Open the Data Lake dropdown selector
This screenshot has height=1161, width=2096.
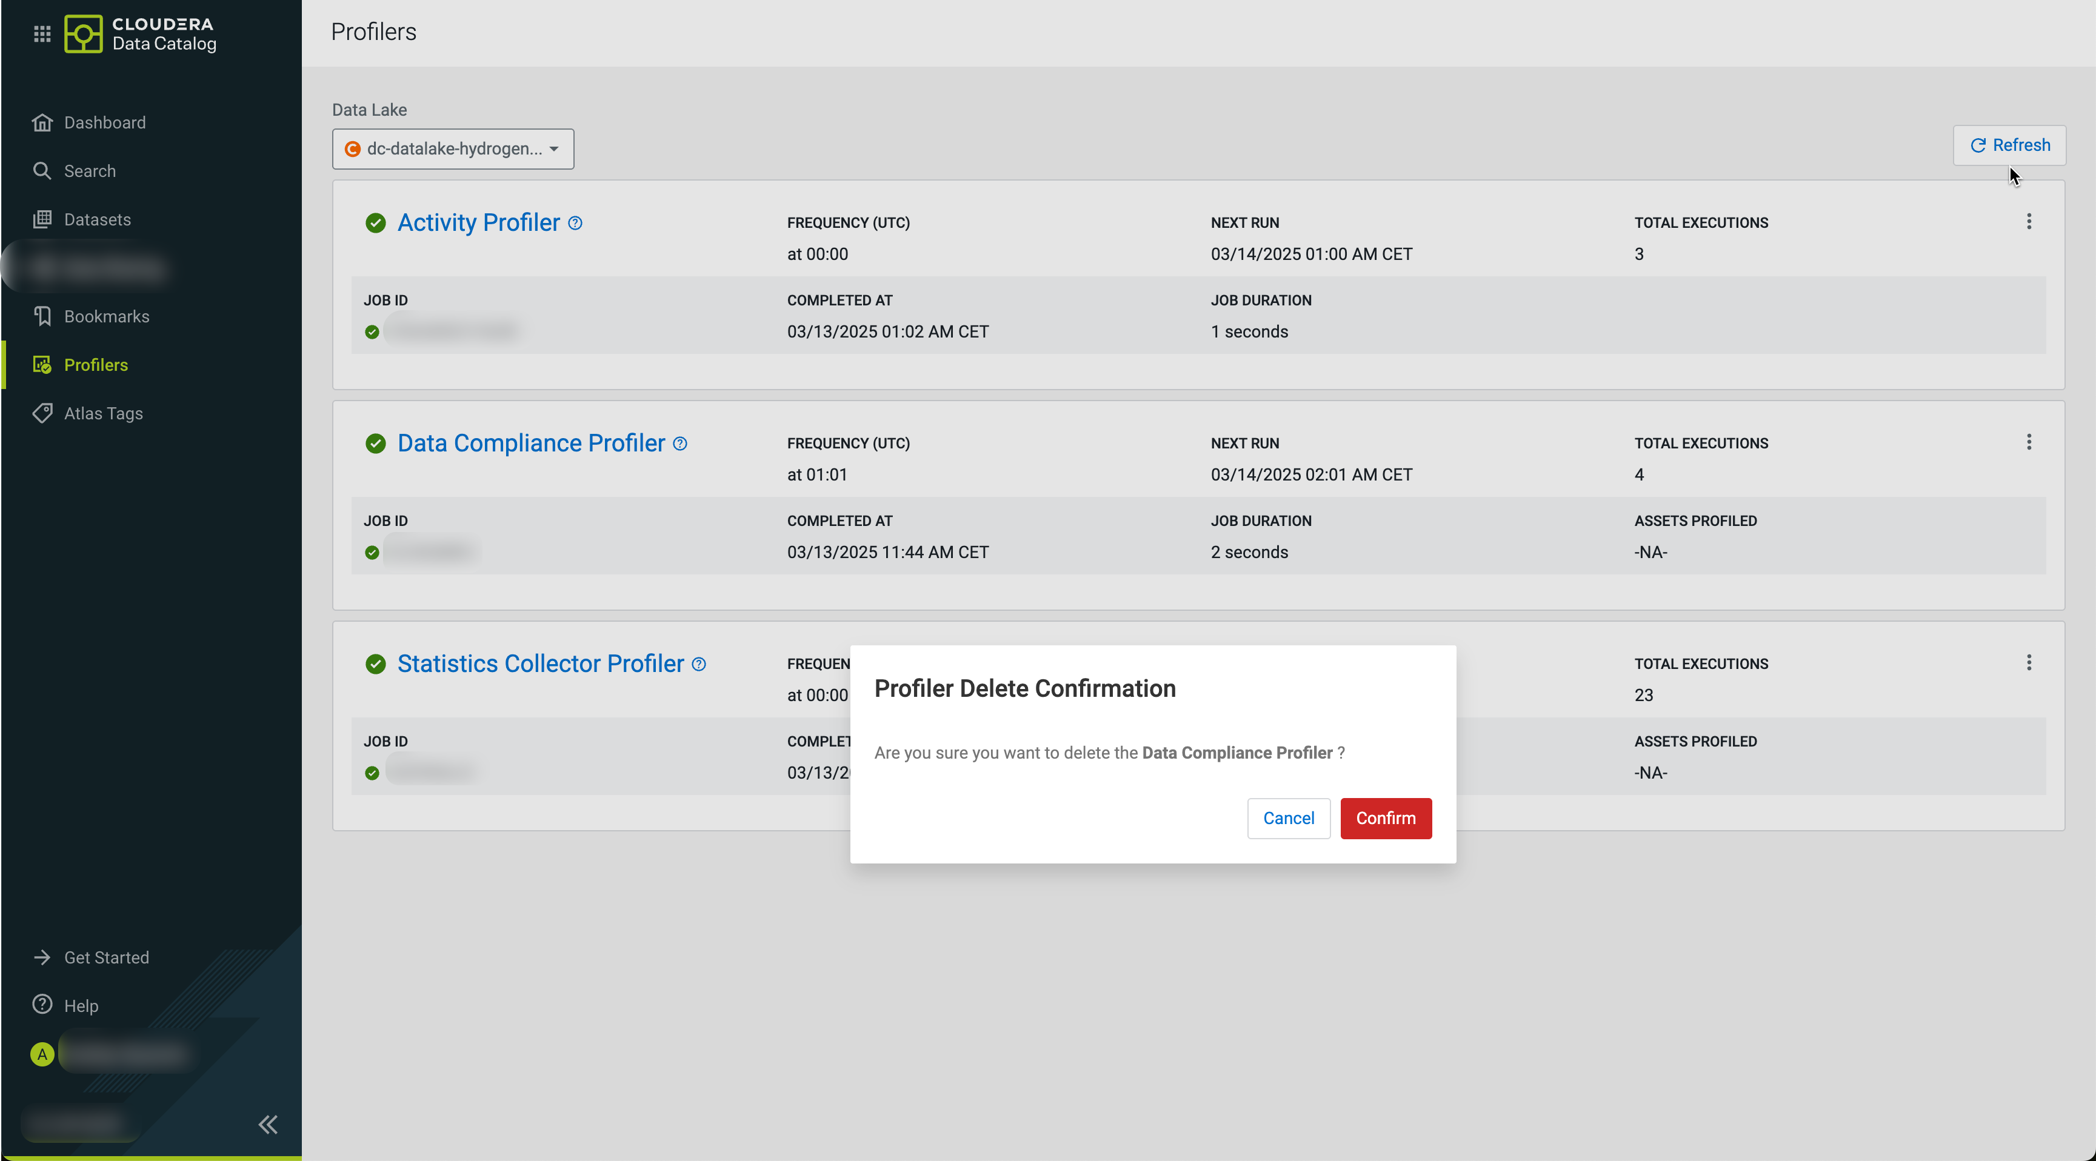point(453,149)
